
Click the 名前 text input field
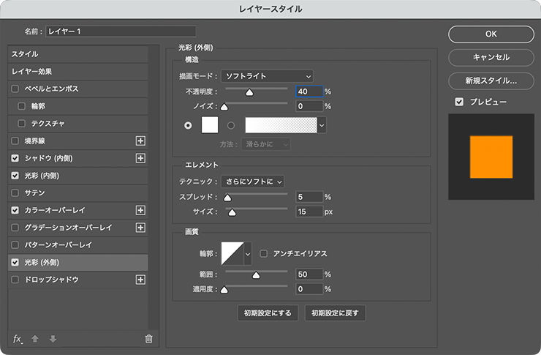[121, 31]
